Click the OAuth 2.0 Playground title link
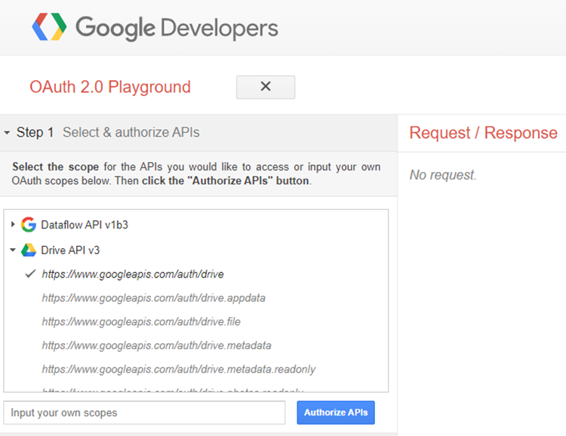The image size is (566, 436). coord(110,87)
